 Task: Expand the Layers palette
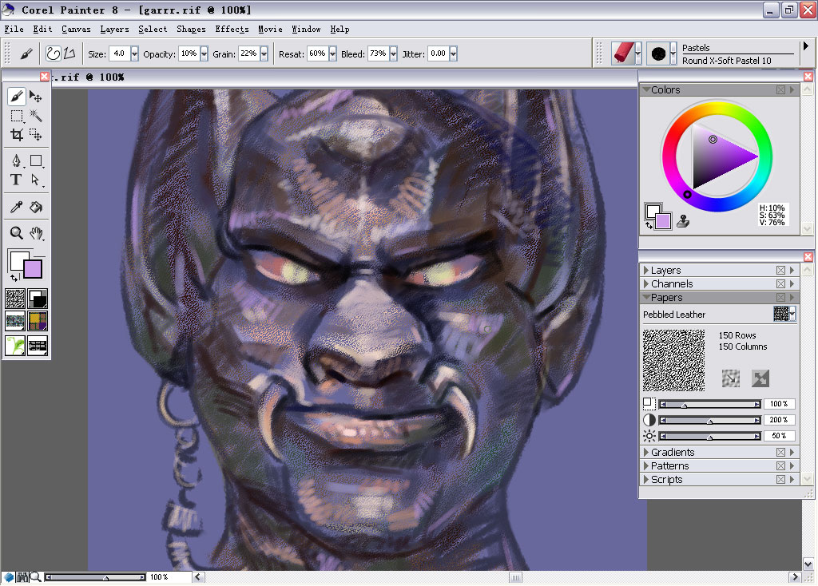click(646, 270)
